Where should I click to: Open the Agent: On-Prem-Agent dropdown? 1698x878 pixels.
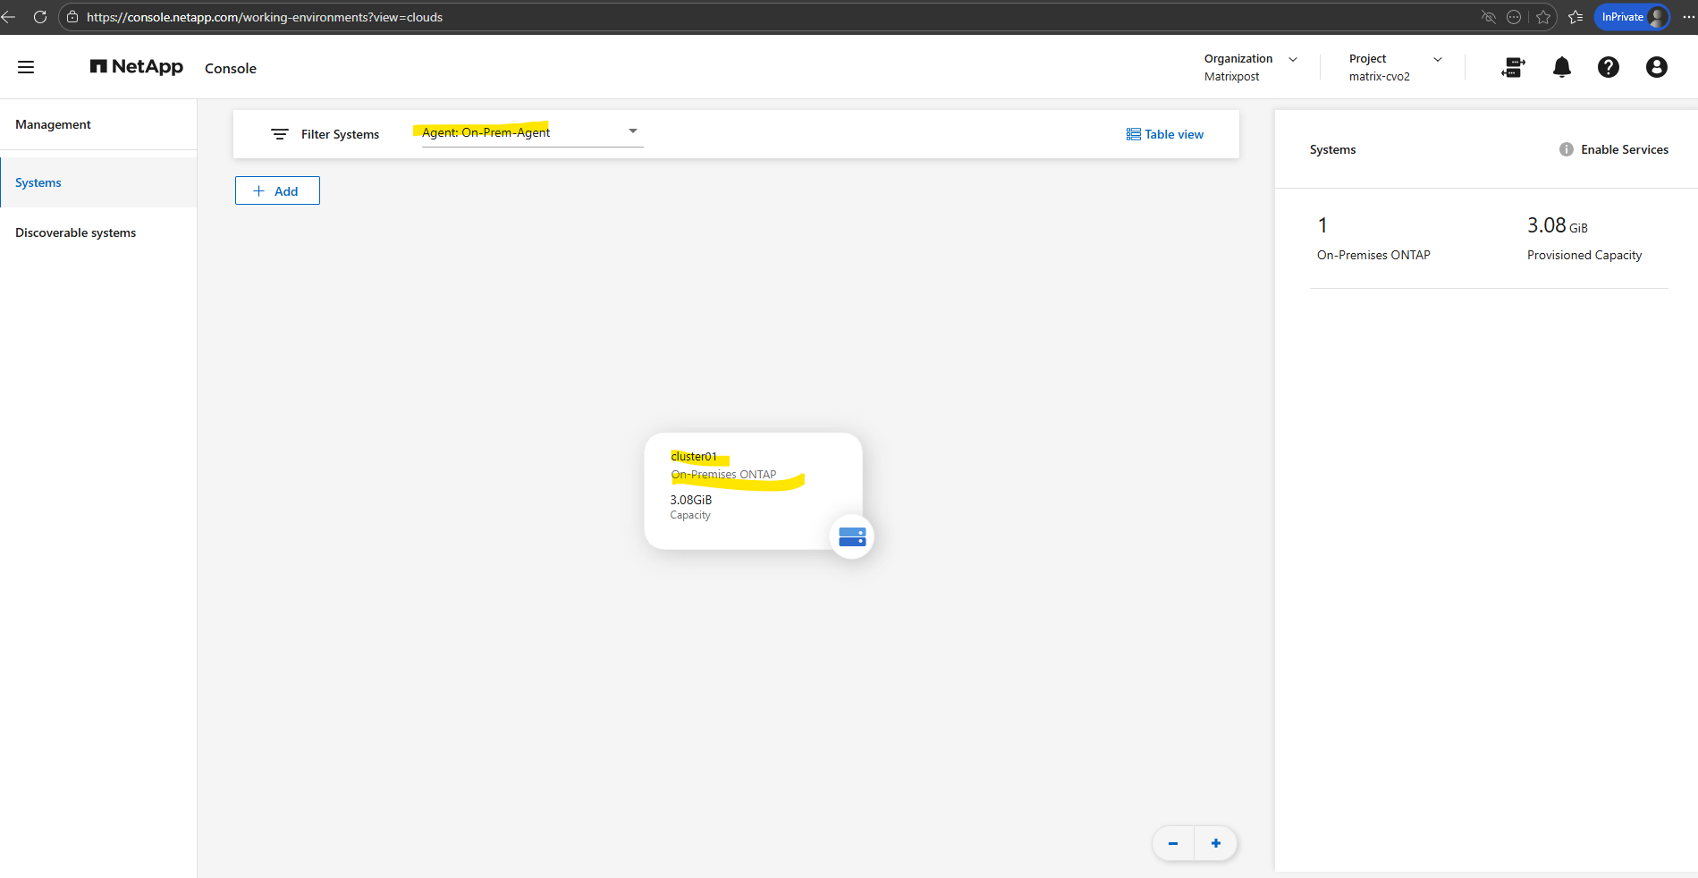(x=632, y=131)
